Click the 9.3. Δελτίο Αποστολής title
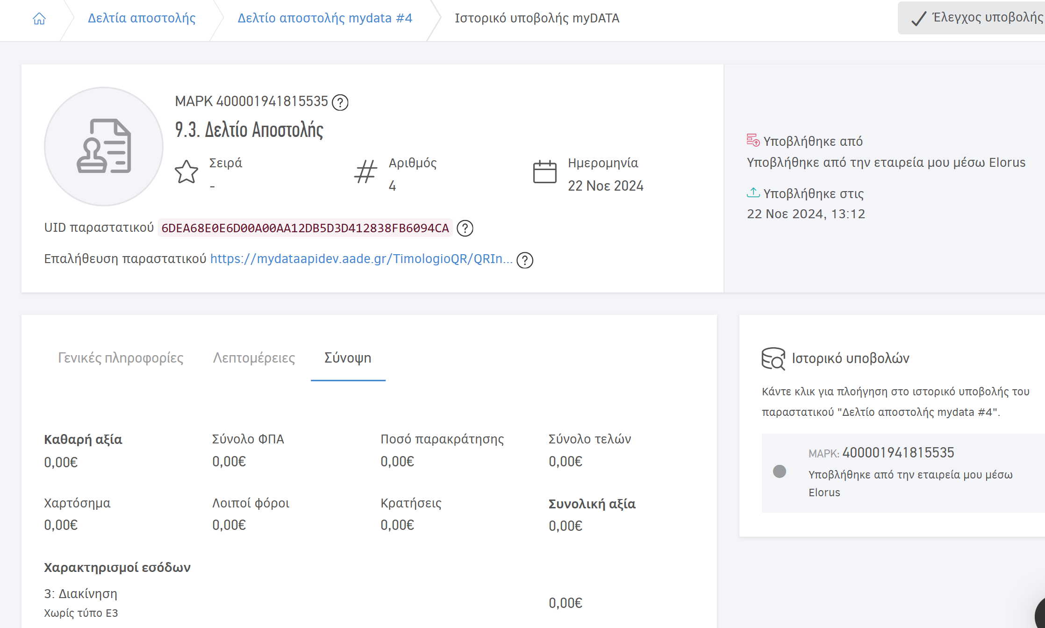Viewport: 1045px width, 628px height. pyautogui.click(x=249, y=129)
